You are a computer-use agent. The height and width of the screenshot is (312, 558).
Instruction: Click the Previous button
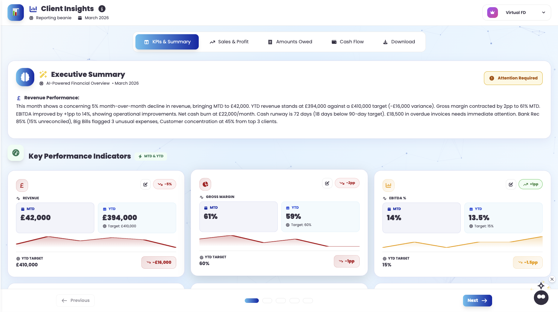[x=75, y=300]
